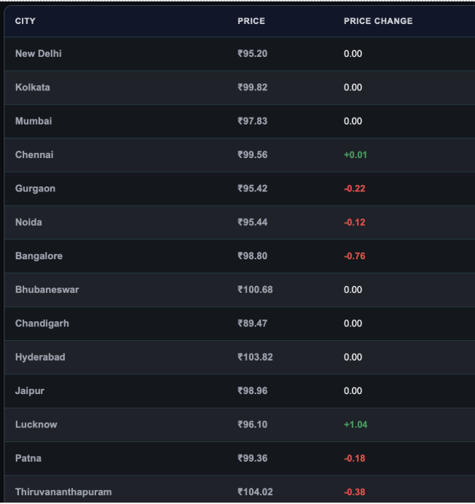Select Patna from the list
This screenshot has height=504, width=475.
28,458
